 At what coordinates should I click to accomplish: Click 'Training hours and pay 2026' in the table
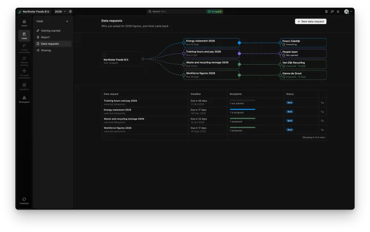[120, 101]
